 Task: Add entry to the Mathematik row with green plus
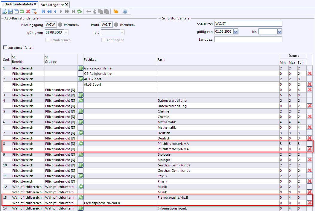point(81,122)
